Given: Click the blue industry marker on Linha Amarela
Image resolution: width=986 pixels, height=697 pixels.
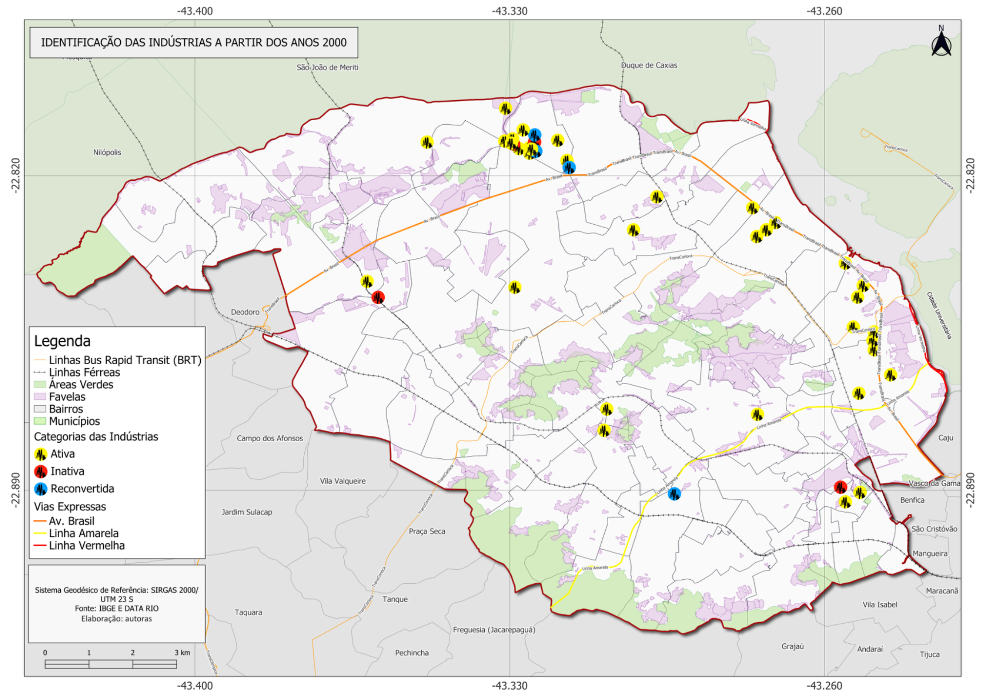Looking at the screenshot, I should click(x=674, y=493).
